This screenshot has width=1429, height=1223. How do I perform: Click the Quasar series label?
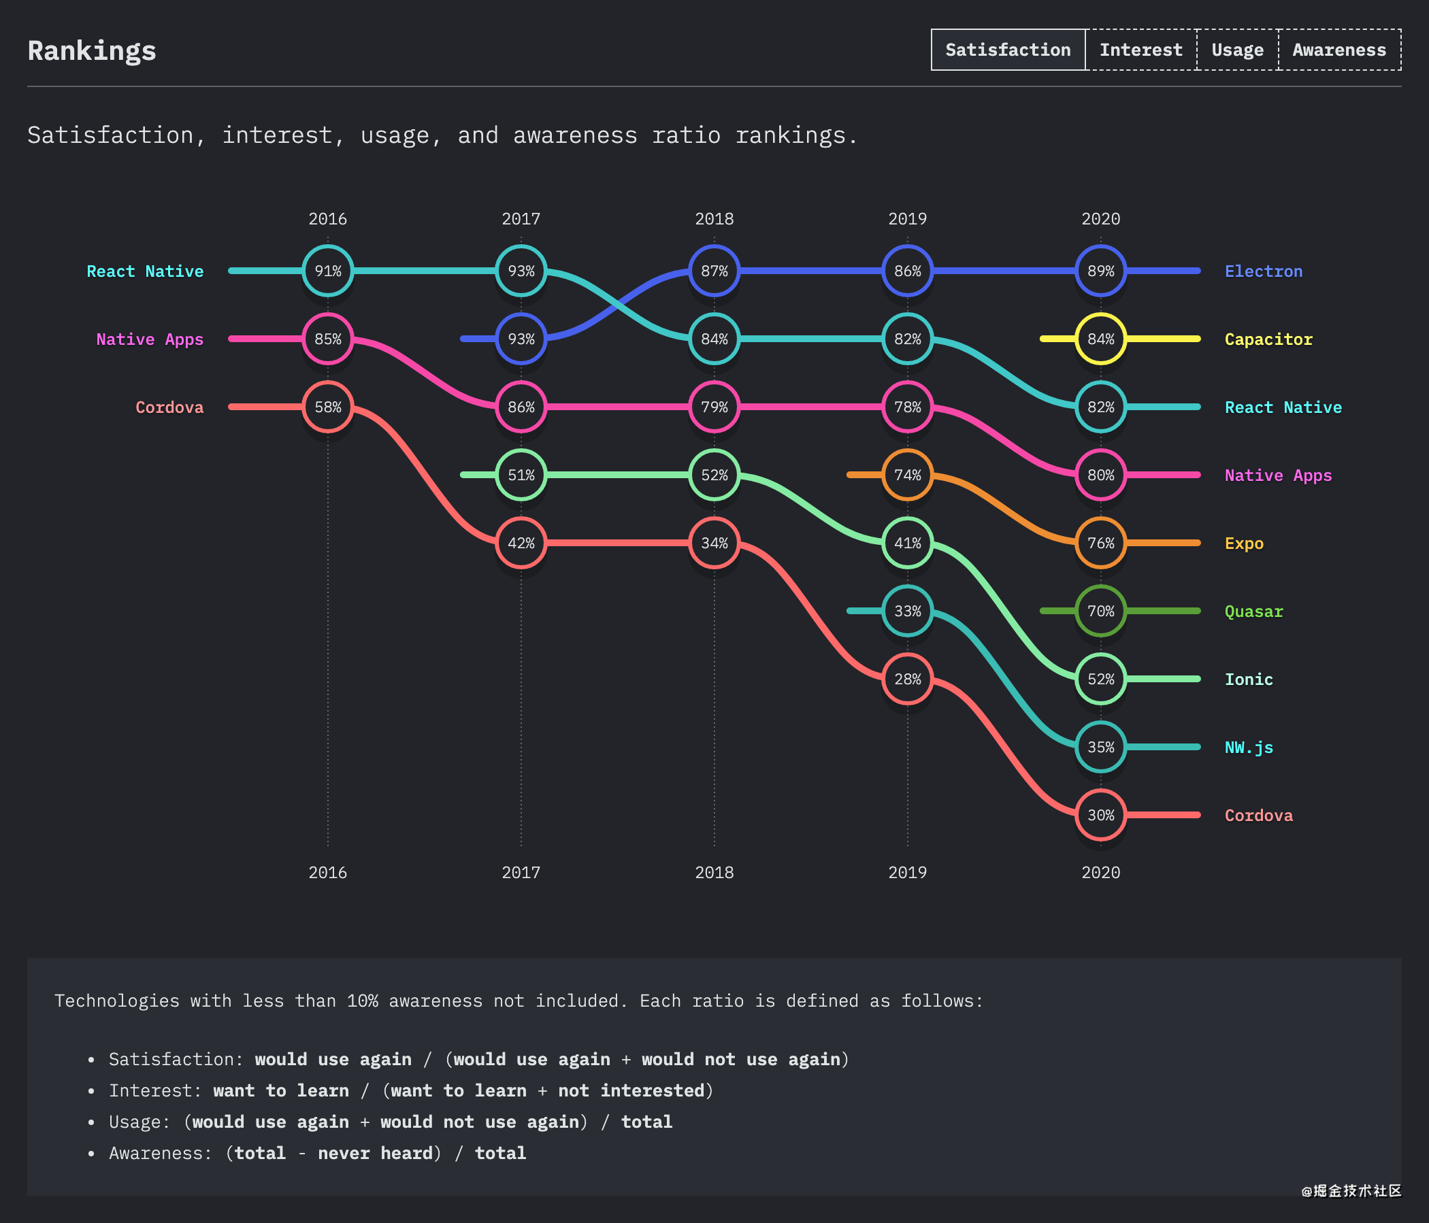1254,611
